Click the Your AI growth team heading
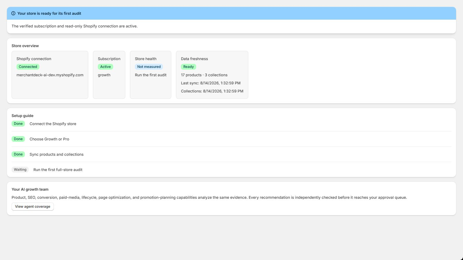The width and height of the screenshot is (463, 260). (30, 189)
